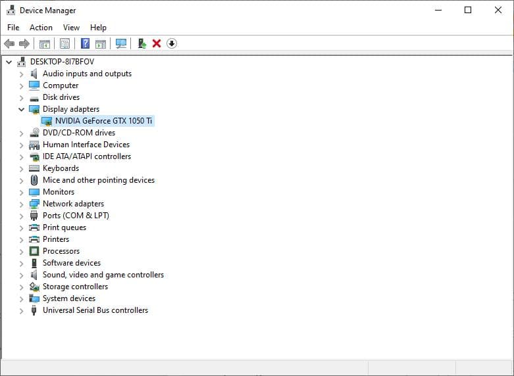This screenshot has height=376, width=514.
Task: Open the View menu
Action: coord(71,28)
